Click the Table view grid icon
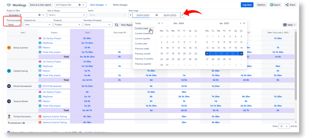Screen dimensions: 310x138 click(x=285, y=25)
